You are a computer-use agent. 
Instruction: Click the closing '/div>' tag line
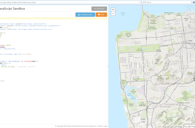coord(2,81)
